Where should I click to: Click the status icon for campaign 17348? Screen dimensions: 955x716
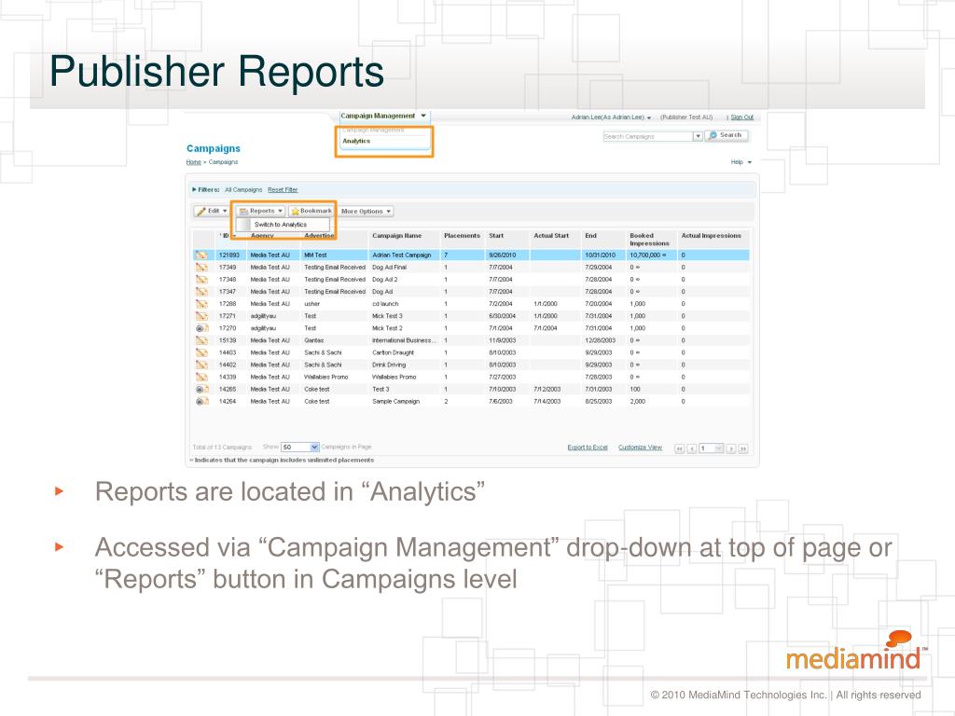(201, 280)
